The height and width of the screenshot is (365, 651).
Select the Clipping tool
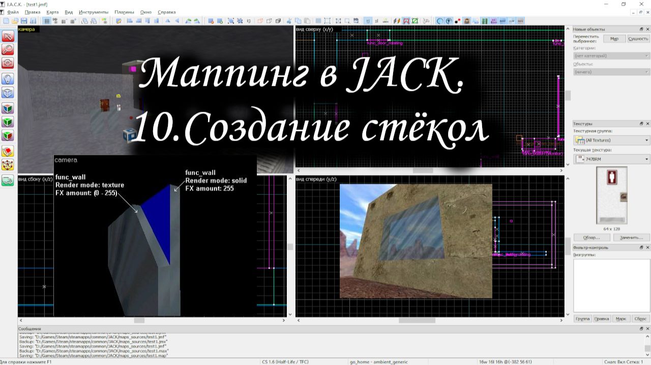tap(8, 151)
